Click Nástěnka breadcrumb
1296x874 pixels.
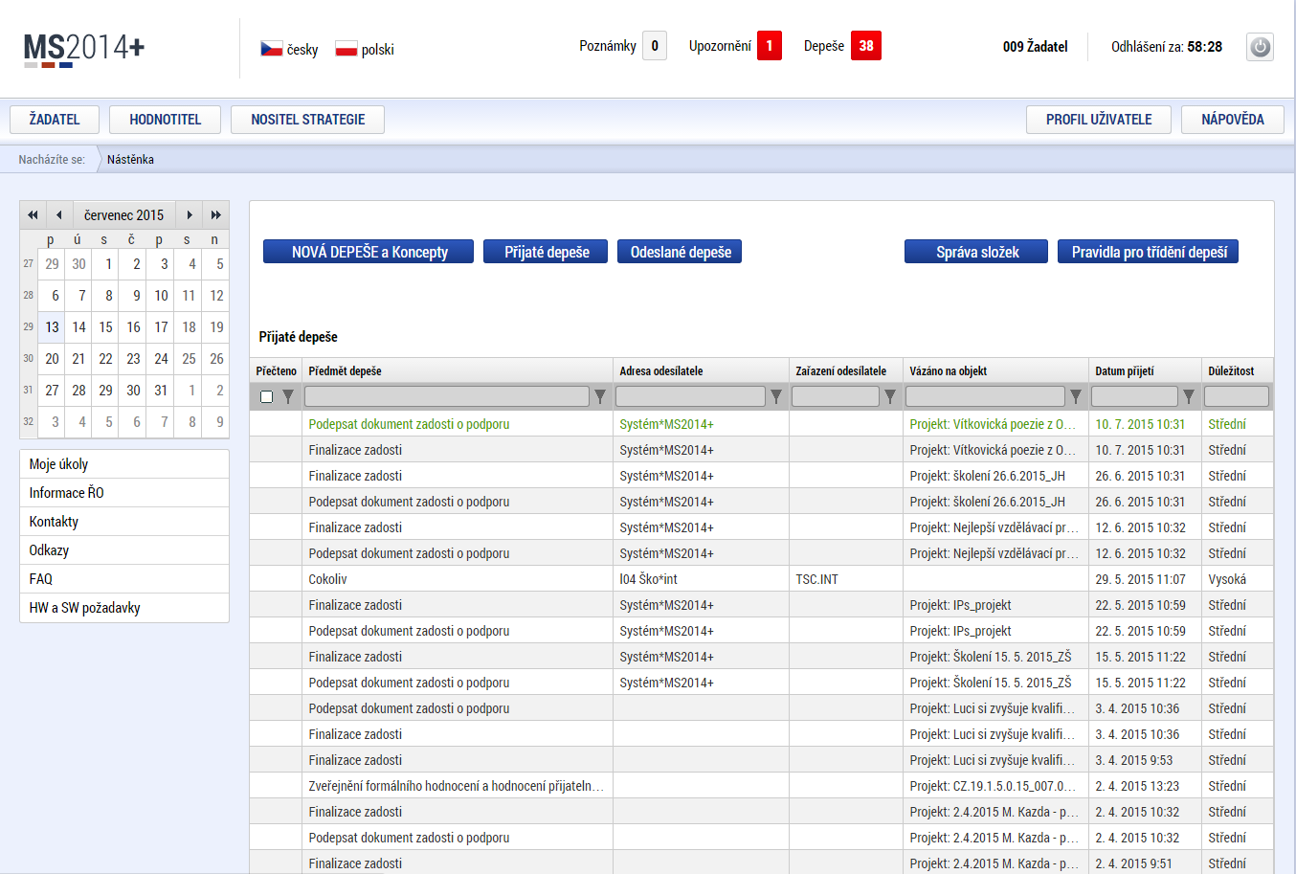(130, 160)
